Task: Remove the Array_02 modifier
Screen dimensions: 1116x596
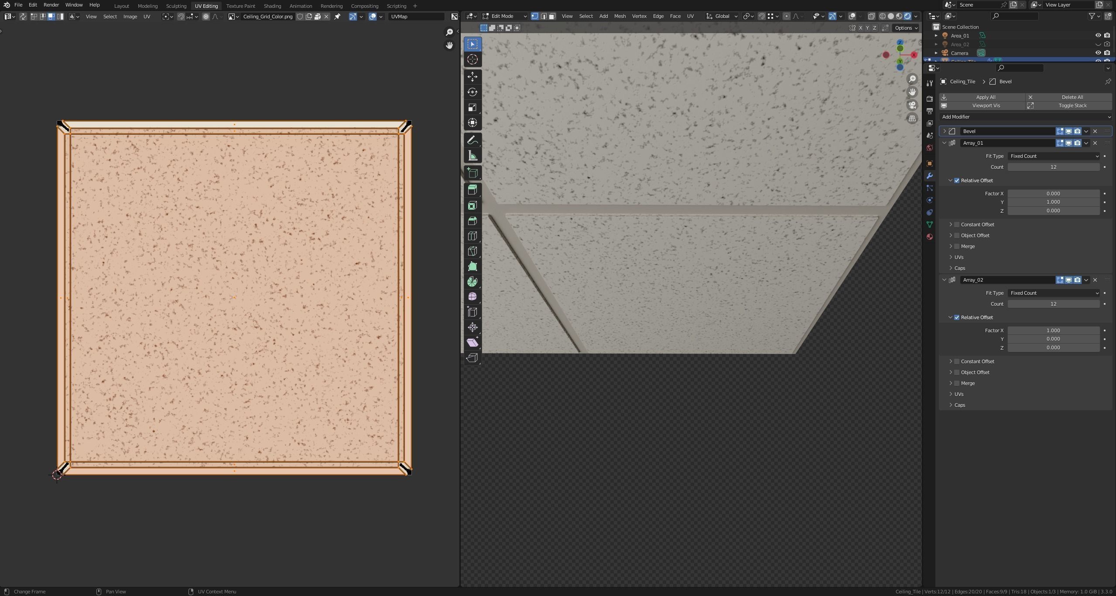Action: pyautogui.click(x=1095, y=280)
